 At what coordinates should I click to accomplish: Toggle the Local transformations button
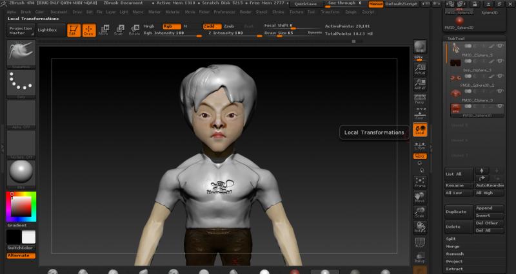coord(420,130)
